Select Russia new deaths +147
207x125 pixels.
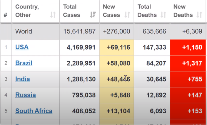195,95
